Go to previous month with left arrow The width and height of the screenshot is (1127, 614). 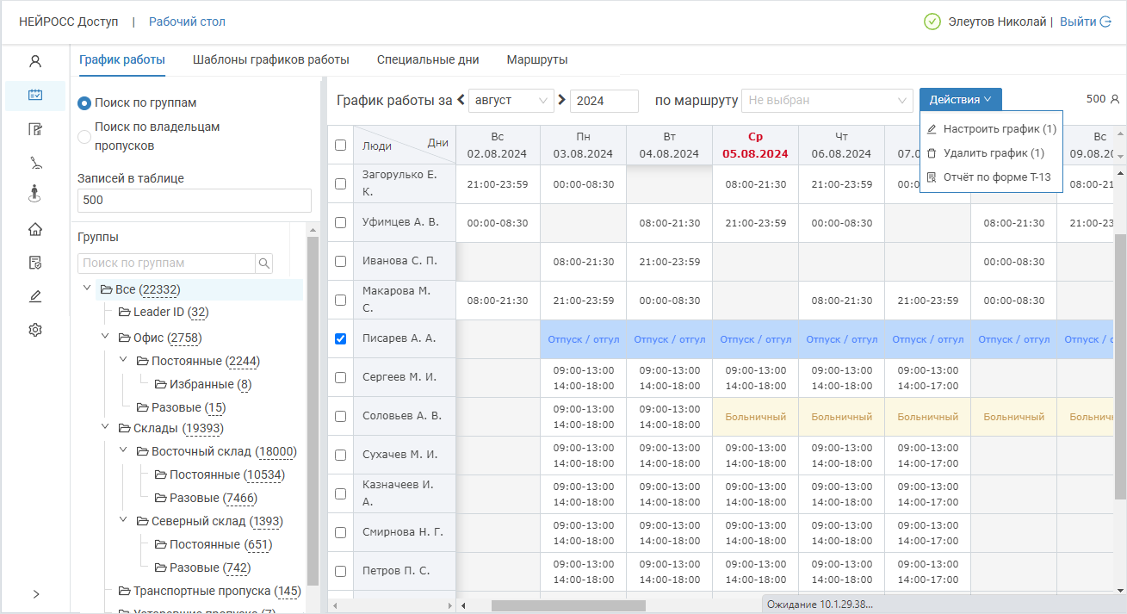pos(461,100)
